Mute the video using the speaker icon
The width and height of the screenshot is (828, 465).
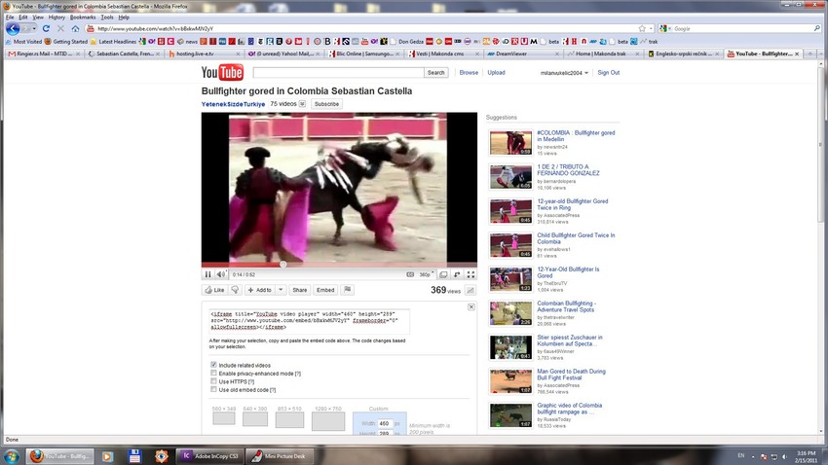[221, 274]
